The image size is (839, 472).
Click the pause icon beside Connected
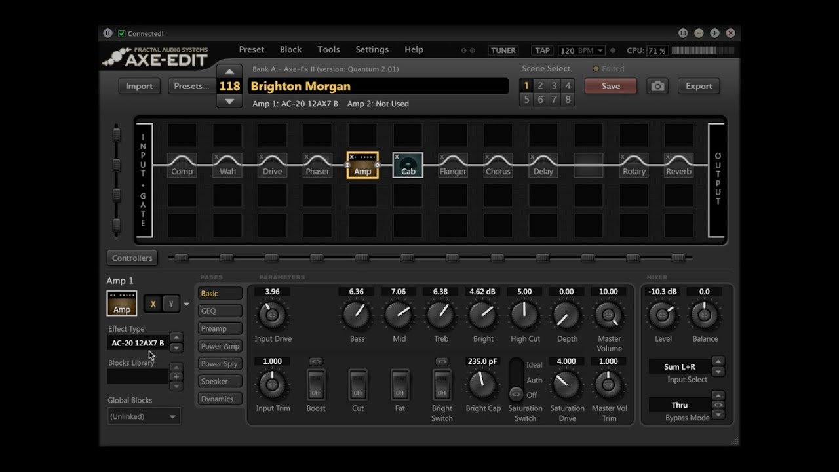coord(108,33)
